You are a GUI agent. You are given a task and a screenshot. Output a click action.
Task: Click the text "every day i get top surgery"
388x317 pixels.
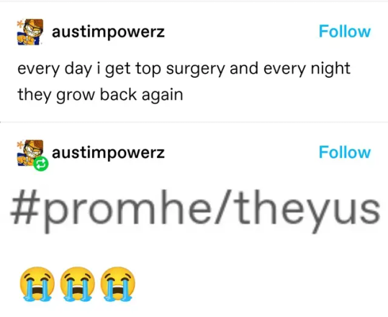[121, 69]
